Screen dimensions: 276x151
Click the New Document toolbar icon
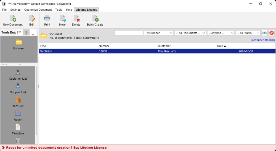13,18
